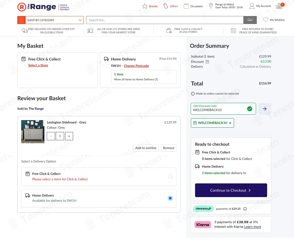The height and width of the screenshot is (241, 294).
Task: Remove the WELCOMEBACK10 discount tag
Action: point(230,123)
